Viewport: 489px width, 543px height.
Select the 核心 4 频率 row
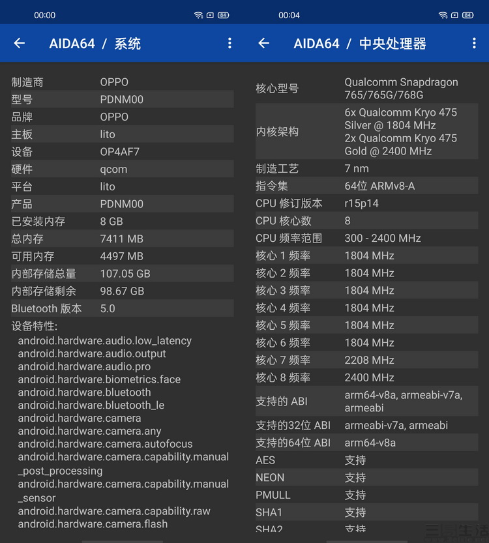pos(366,308)
